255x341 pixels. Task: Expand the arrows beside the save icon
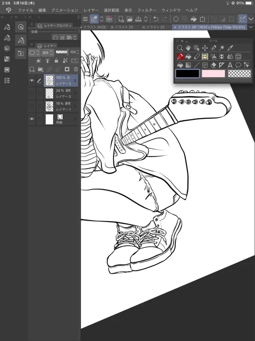[x=145, y=19]
